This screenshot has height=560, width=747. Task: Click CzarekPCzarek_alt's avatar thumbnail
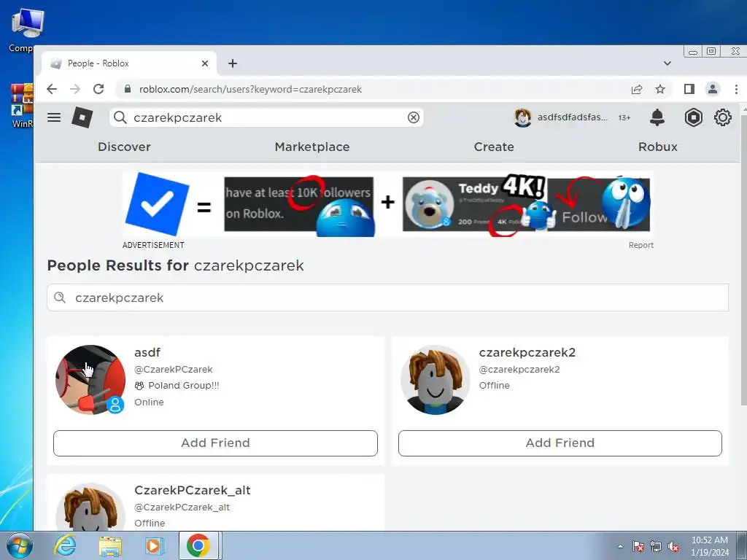click(x=90, y=507)
